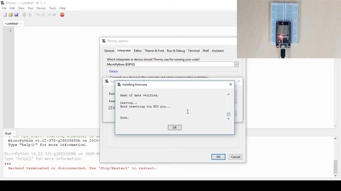Select the Shell panel tab
The image size is (341, 191).
click(x=8, y=133)
